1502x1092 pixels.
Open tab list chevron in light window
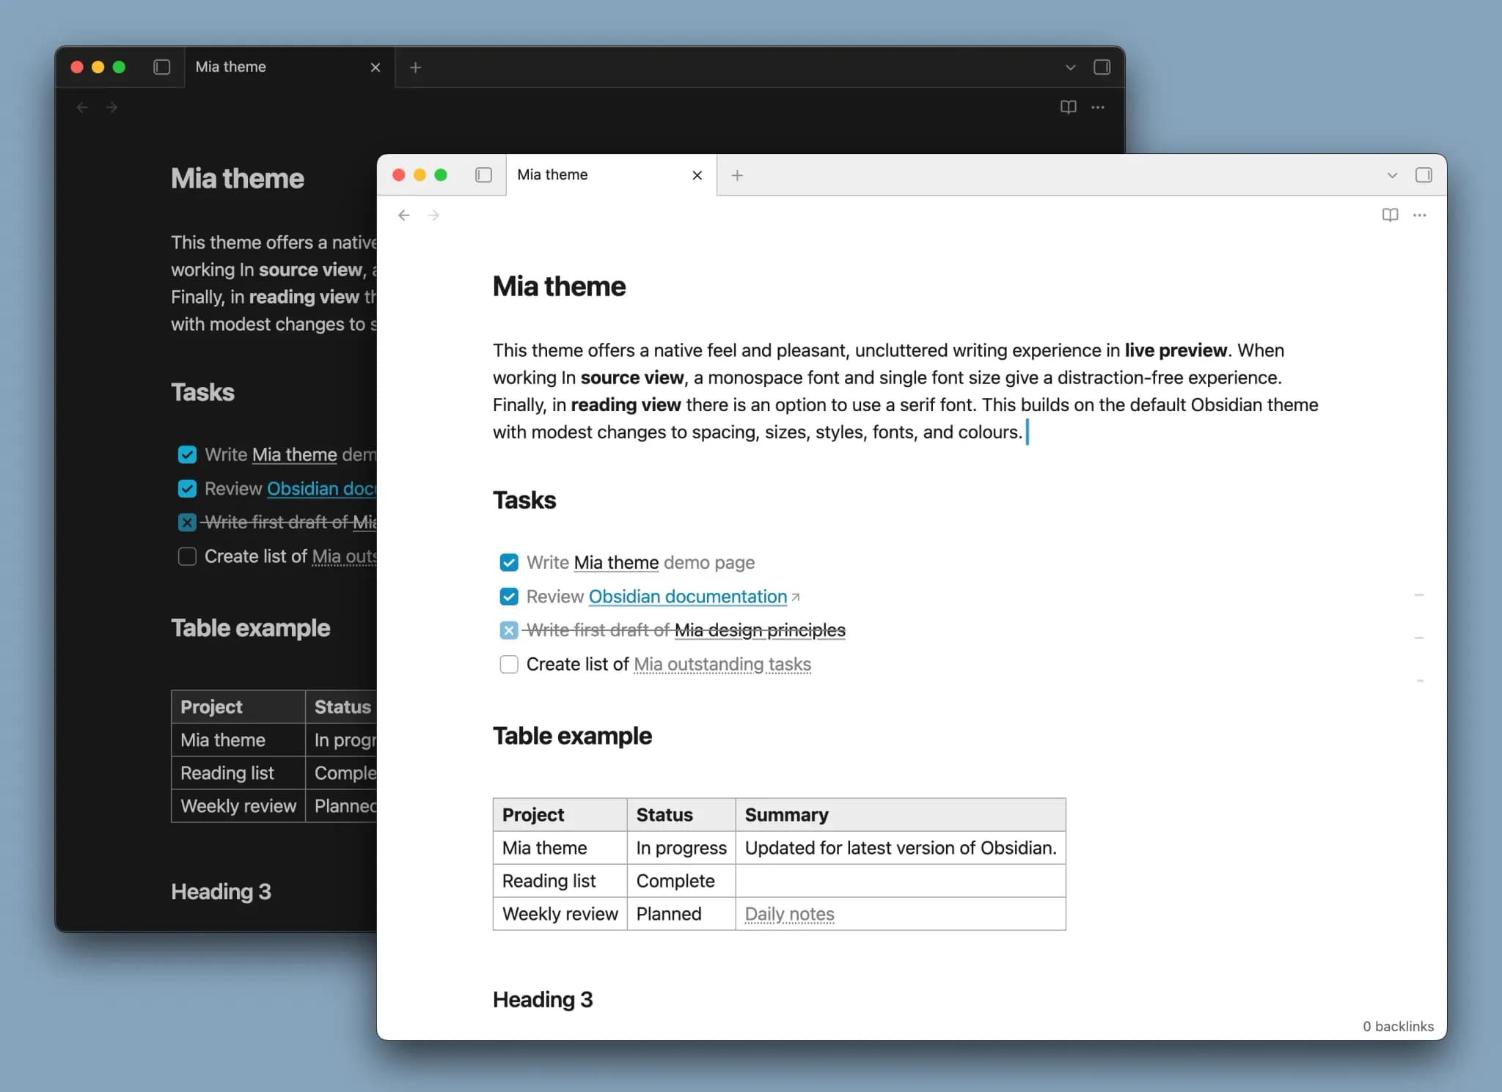pyautogui.click(x=1392, y=175)
